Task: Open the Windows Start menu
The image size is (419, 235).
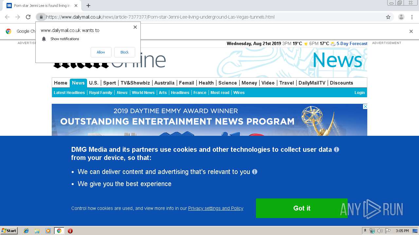Action: coord(9,231)
